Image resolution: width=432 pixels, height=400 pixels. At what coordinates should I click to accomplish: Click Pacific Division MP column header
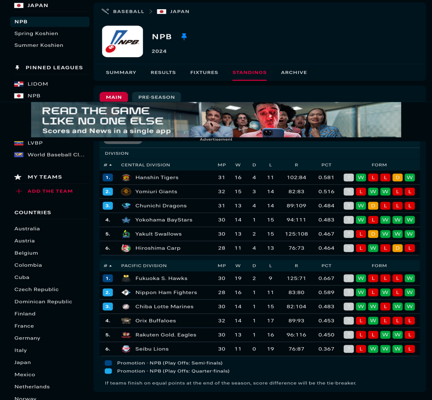(x=222, y=266)
